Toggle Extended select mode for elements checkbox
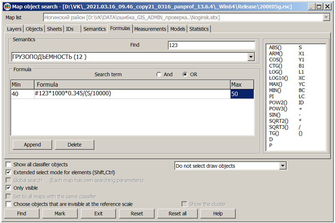The width and height of the screenshot is (335, 223). pos(9,172)
